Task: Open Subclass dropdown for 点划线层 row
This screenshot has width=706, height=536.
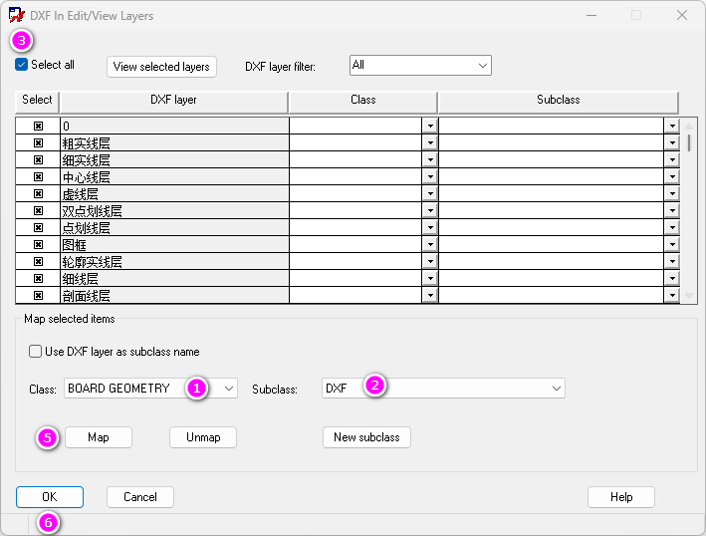Action: tap(672, 227)
